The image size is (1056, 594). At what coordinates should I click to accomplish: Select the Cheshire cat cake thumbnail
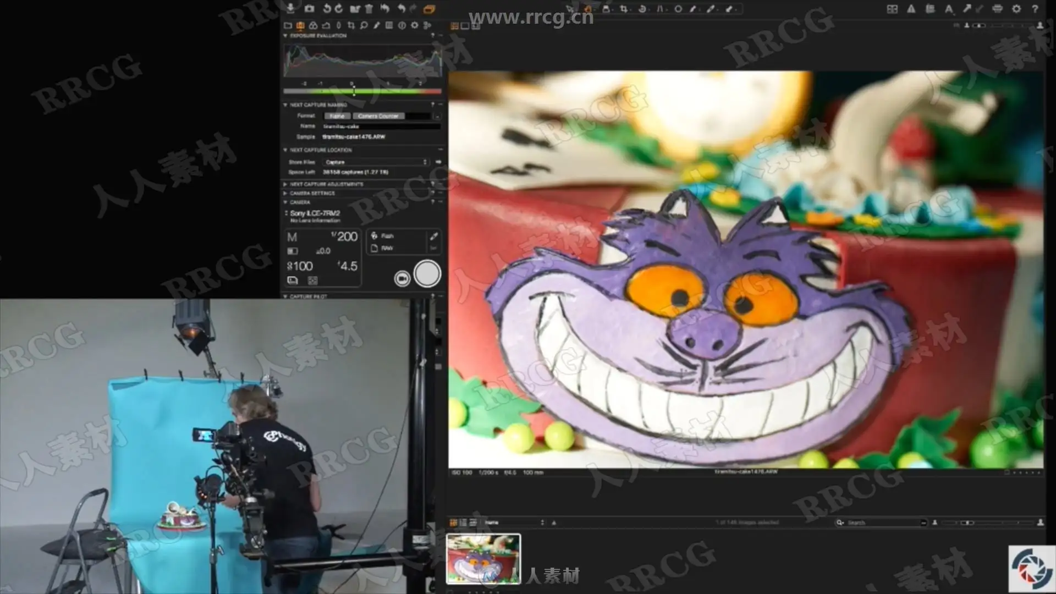tap(483, 558)
